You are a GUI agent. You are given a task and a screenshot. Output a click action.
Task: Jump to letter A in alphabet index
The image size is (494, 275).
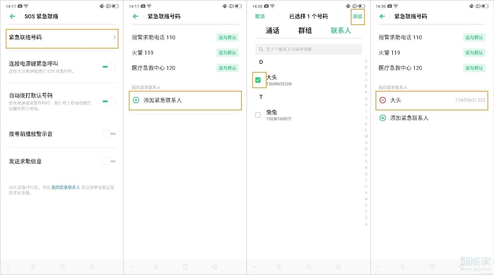(366, 61)
